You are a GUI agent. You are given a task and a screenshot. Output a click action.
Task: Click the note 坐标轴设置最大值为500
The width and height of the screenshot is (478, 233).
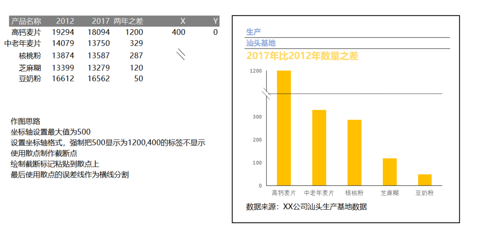(50, 132)
